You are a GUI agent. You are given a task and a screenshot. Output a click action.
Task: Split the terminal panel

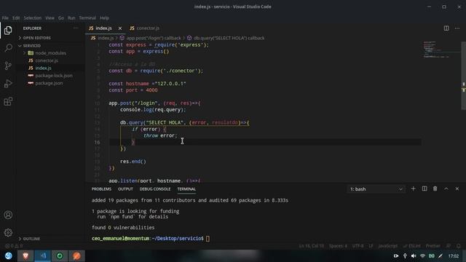click(424, 189)
